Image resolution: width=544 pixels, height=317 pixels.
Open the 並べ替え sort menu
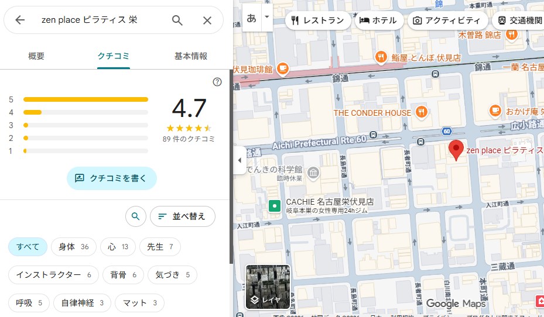coord(182,216)
